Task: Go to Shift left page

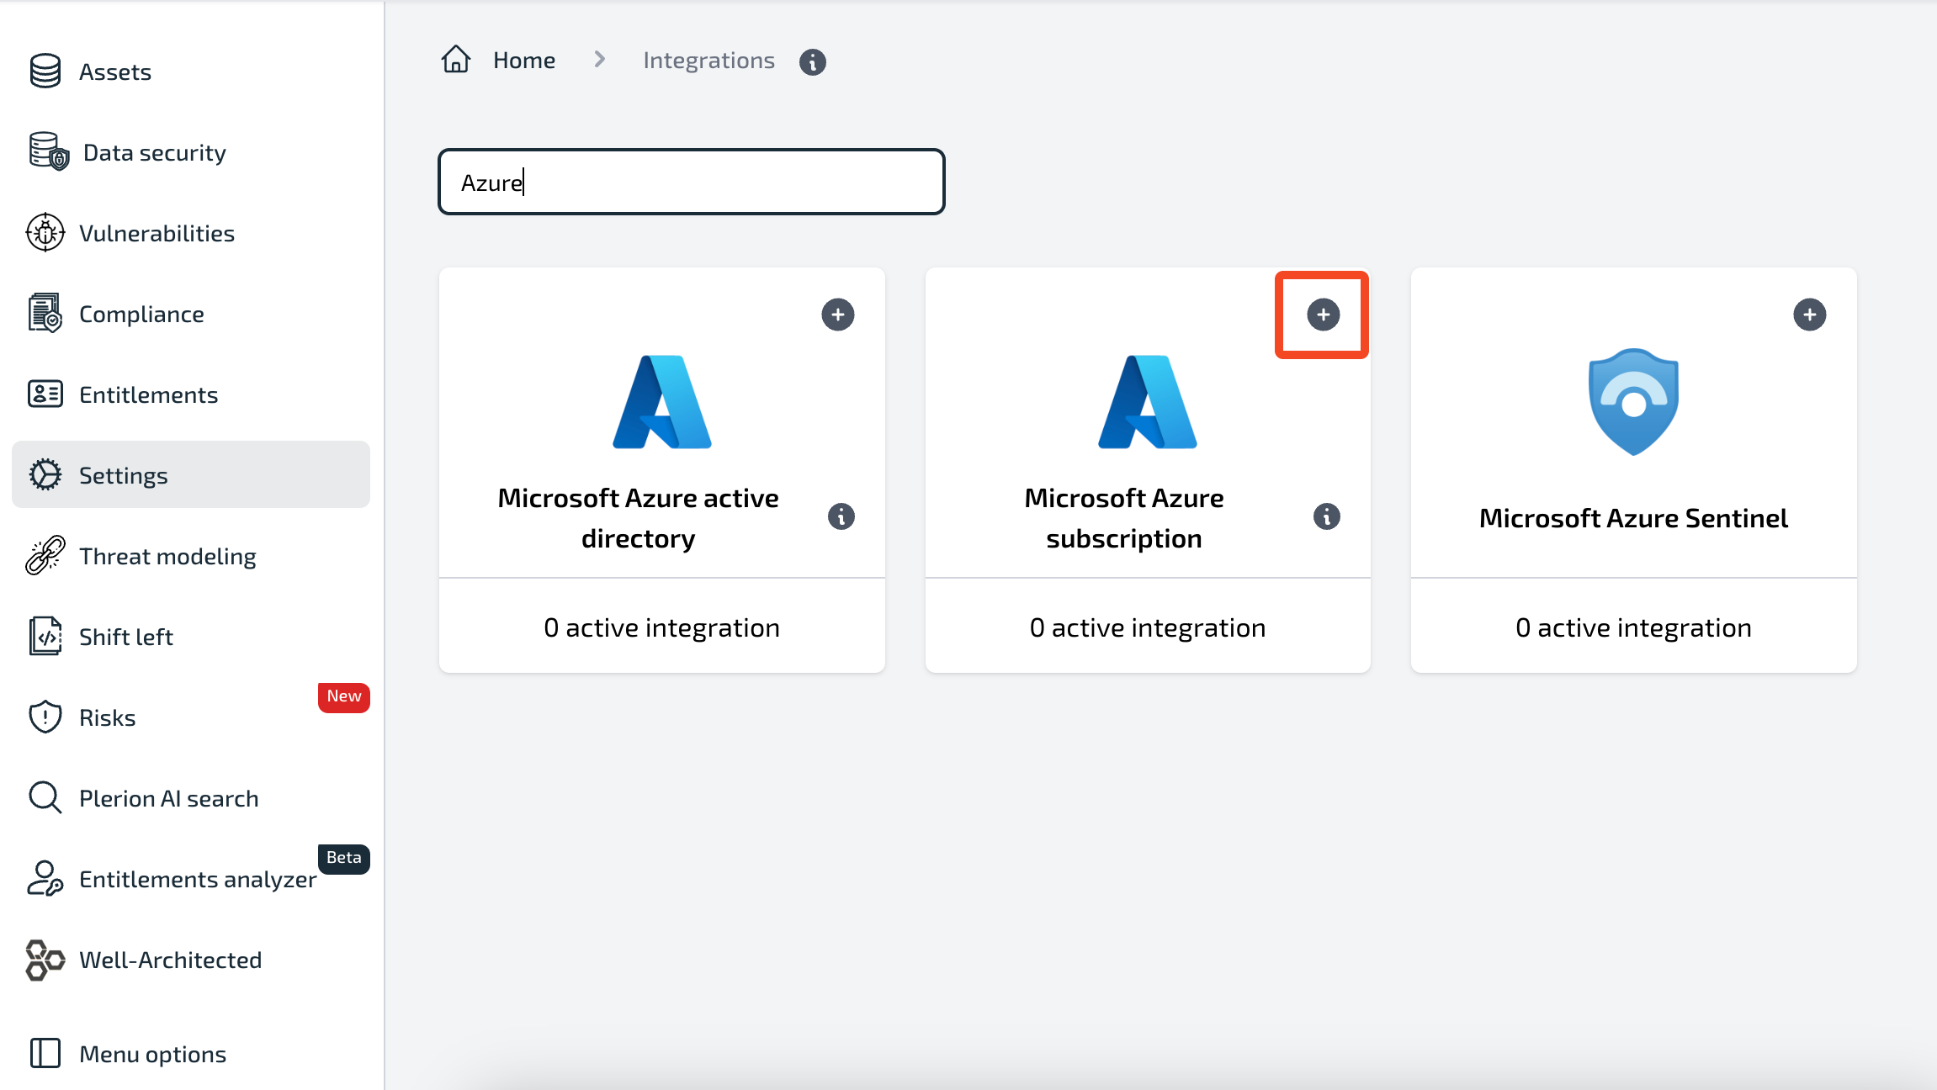Action: pyautogui.click(x=191, y=638)
